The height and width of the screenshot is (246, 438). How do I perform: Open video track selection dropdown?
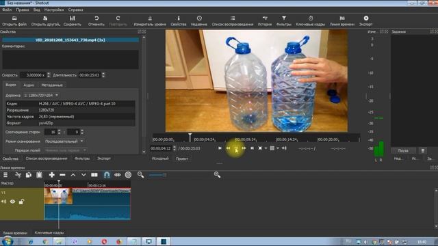pos(41,96)
